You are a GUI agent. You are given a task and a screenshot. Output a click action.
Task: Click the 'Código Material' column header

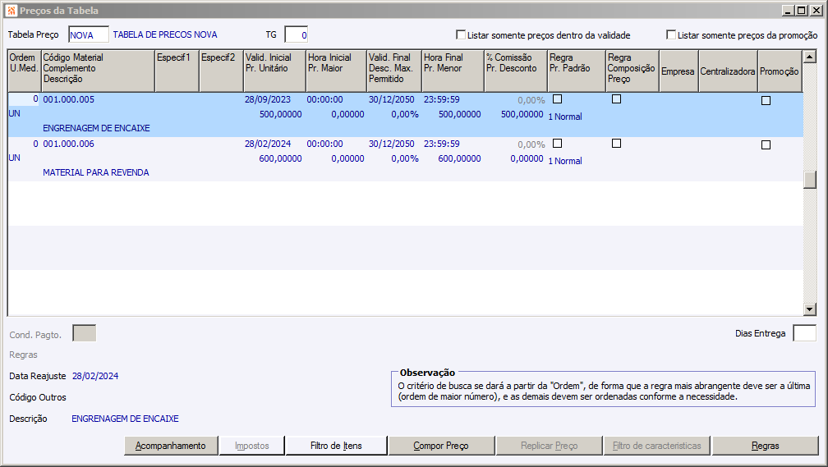(97, 71)
